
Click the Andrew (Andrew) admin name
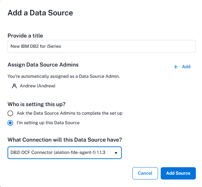(38, 86)
